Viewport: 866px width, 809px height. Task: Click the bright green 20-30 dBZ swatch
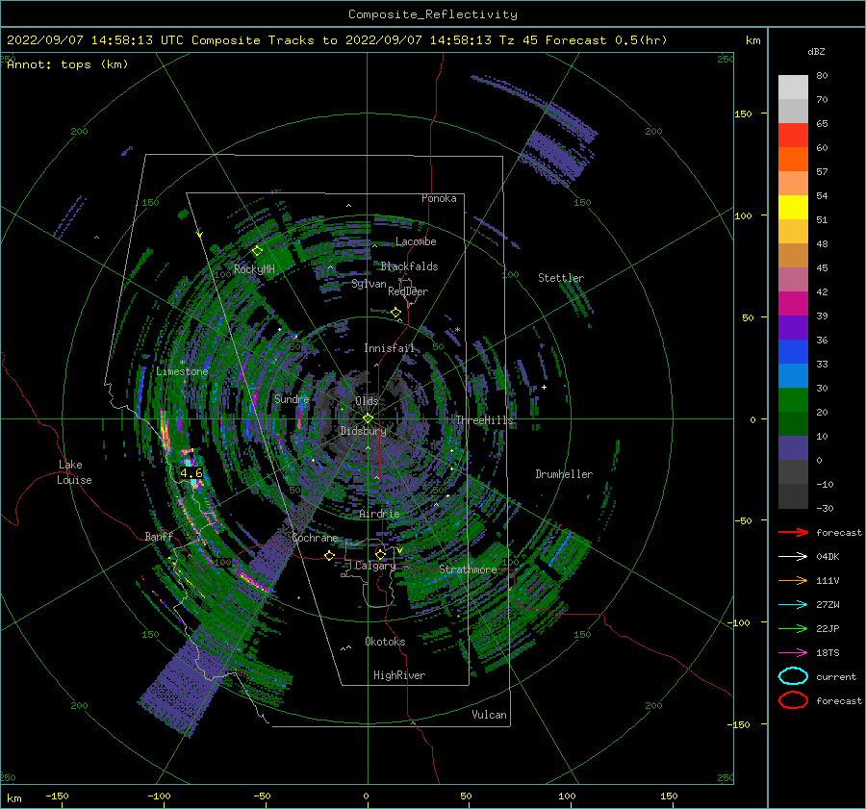point(793,400)
